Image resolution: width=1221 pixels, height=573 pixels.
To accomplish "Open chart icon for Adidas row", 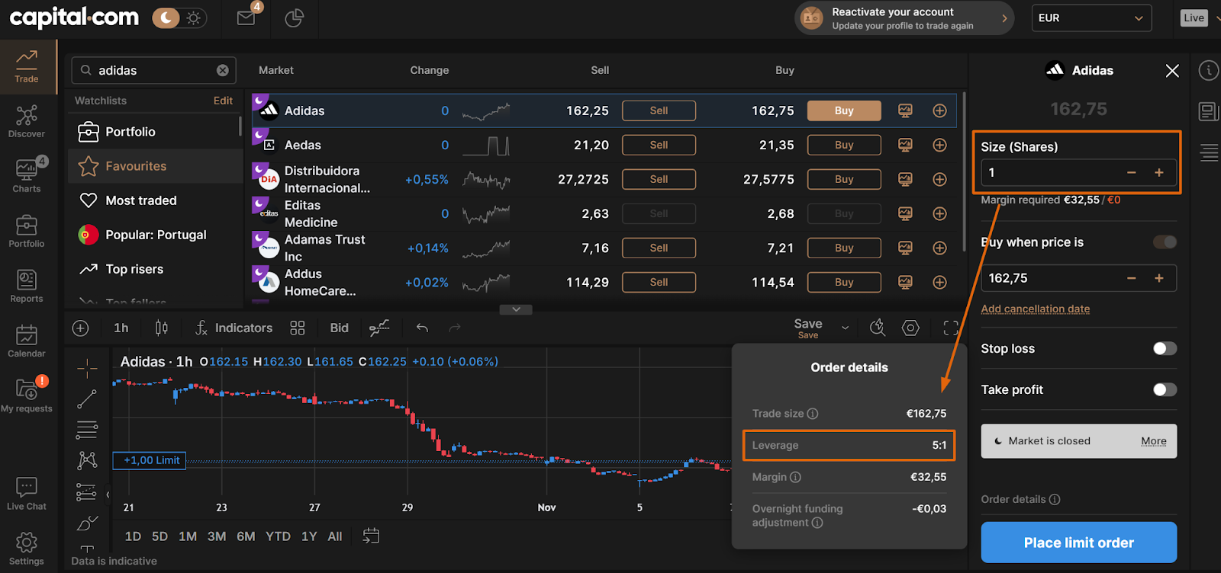I will (x=905, y=110).
